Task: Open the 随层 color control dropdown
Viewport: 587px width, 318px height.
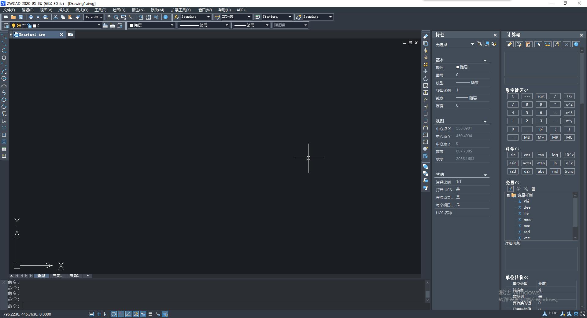Action: pos(172,25)
